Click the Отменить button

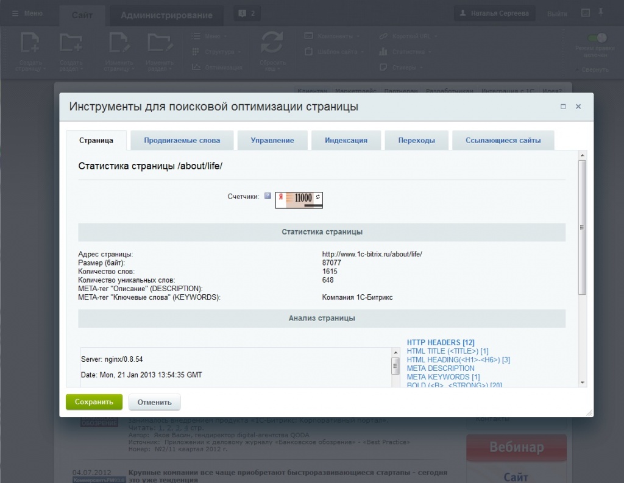point(154,402)
